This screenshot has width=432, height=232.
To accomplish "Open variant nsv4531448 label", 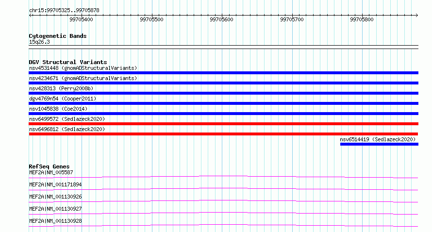I will click(x=83, y=68).
